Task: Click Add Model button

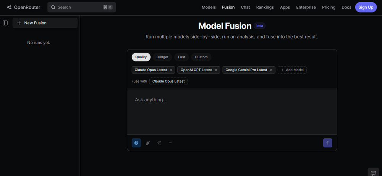Action: (292, 70)
